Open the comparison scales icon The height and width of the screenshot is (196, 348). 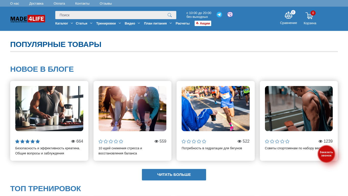(288, 15)
